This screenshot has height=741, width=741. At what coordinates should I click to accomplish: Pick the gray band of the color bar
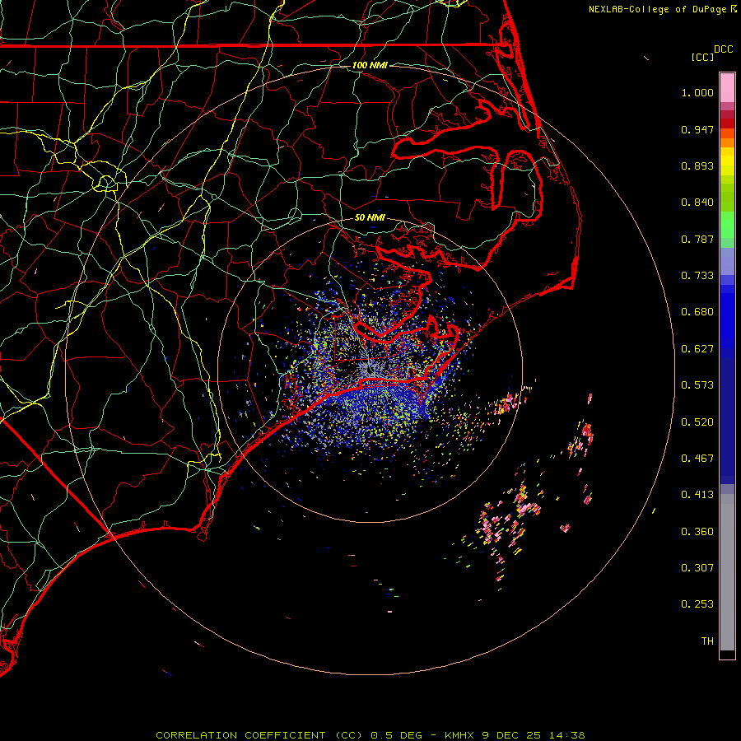727,572
